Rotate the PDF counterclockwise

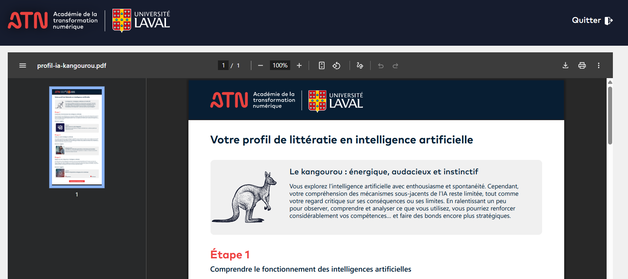[336, 66]
